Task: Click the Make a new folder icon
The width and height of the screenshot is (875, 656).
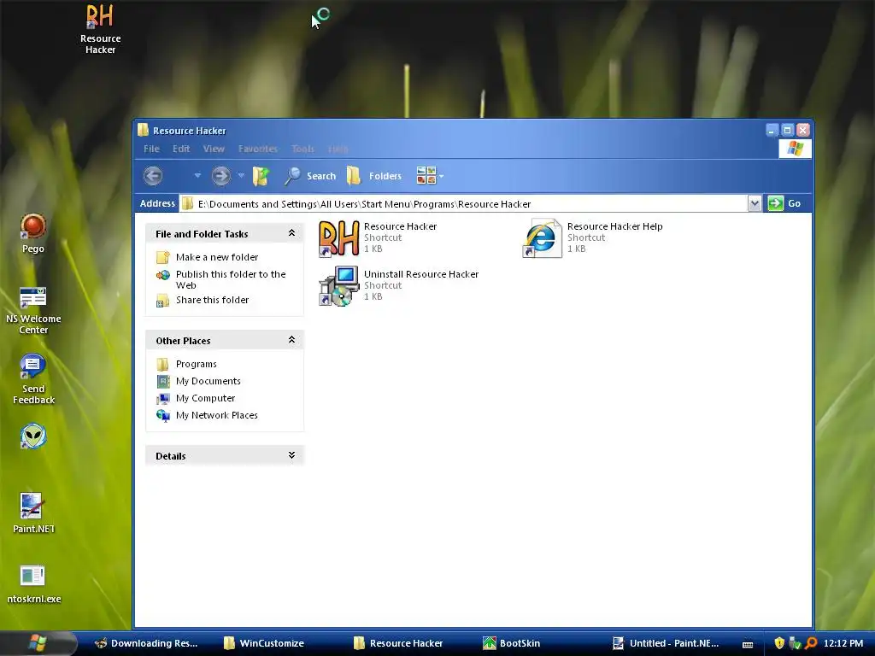Action: (x=163, y=257)
